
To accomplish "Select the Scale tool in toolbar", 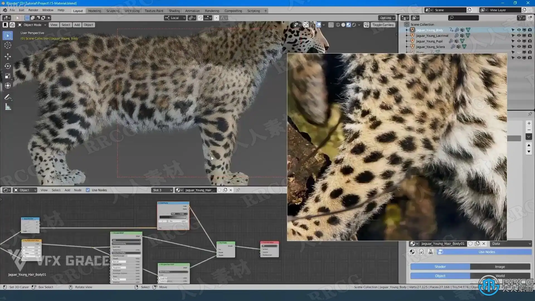I will coord(8,76).
